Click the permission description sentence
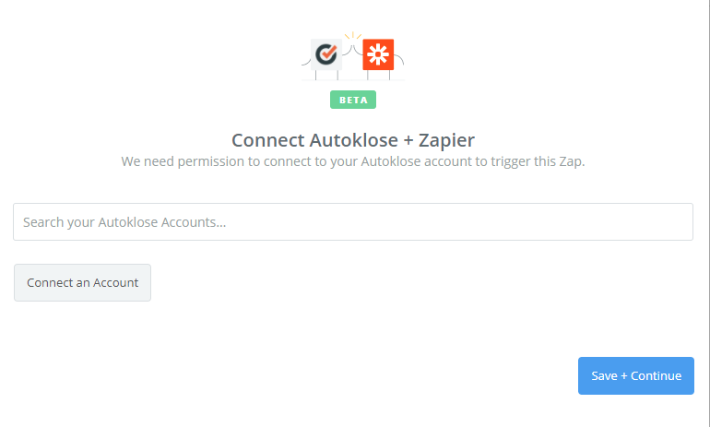Screen dimensions: 710x427 pyautogui.click(x=353, y=161)
